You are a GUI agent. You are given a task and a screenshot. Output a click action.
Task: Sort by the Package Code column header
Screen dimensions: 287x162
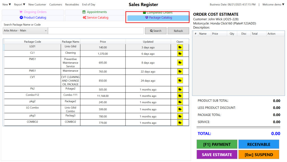[x=33, y=42]
